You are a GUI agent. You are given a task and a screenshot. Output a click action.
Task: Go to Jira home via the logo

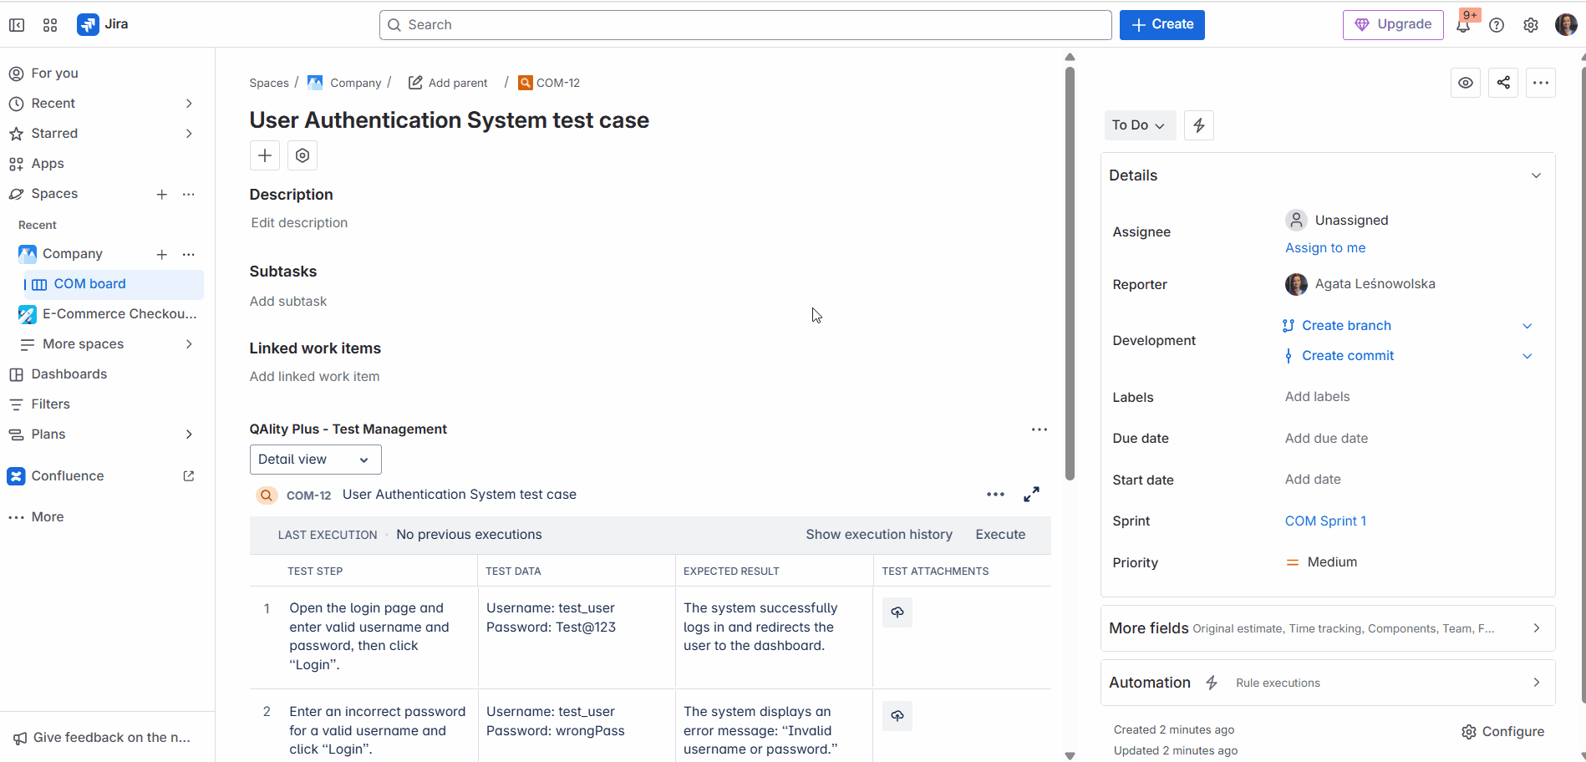tap(103, 24)
